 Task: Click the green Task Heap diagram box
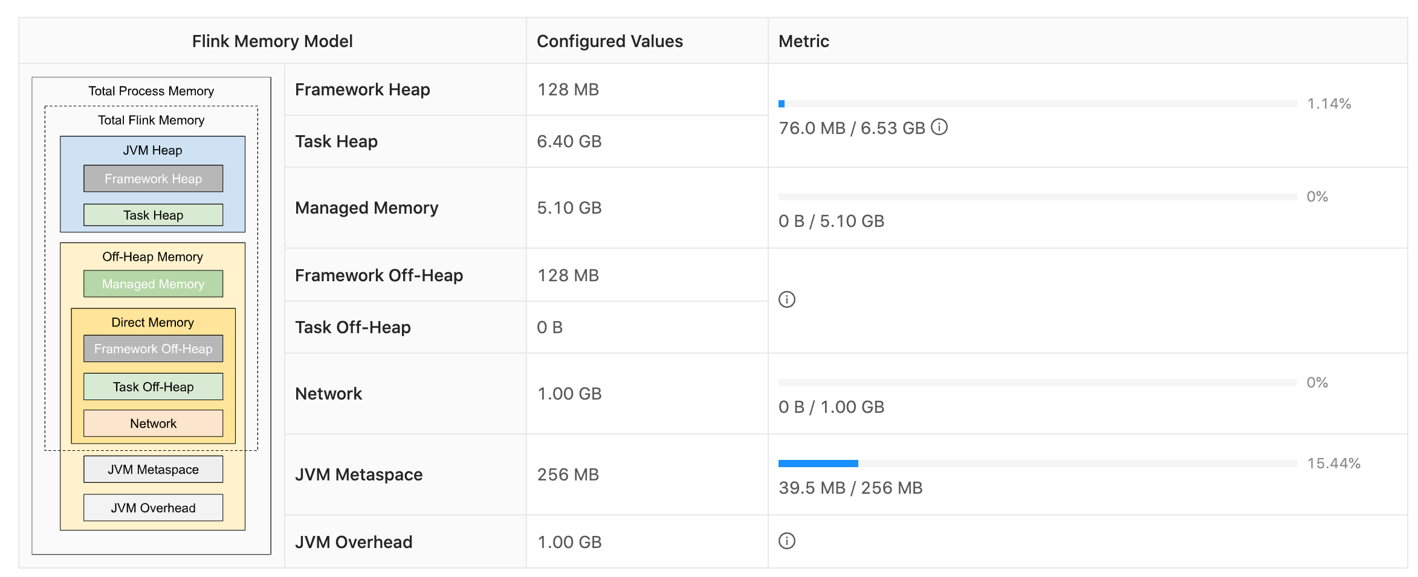(x=153, y=215)
